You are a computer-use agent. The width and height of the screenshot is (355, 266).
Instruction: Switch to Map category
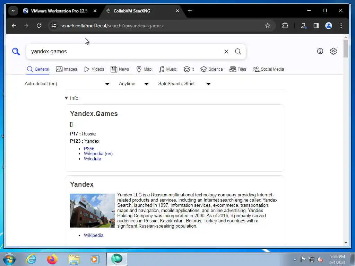[144, 69]
